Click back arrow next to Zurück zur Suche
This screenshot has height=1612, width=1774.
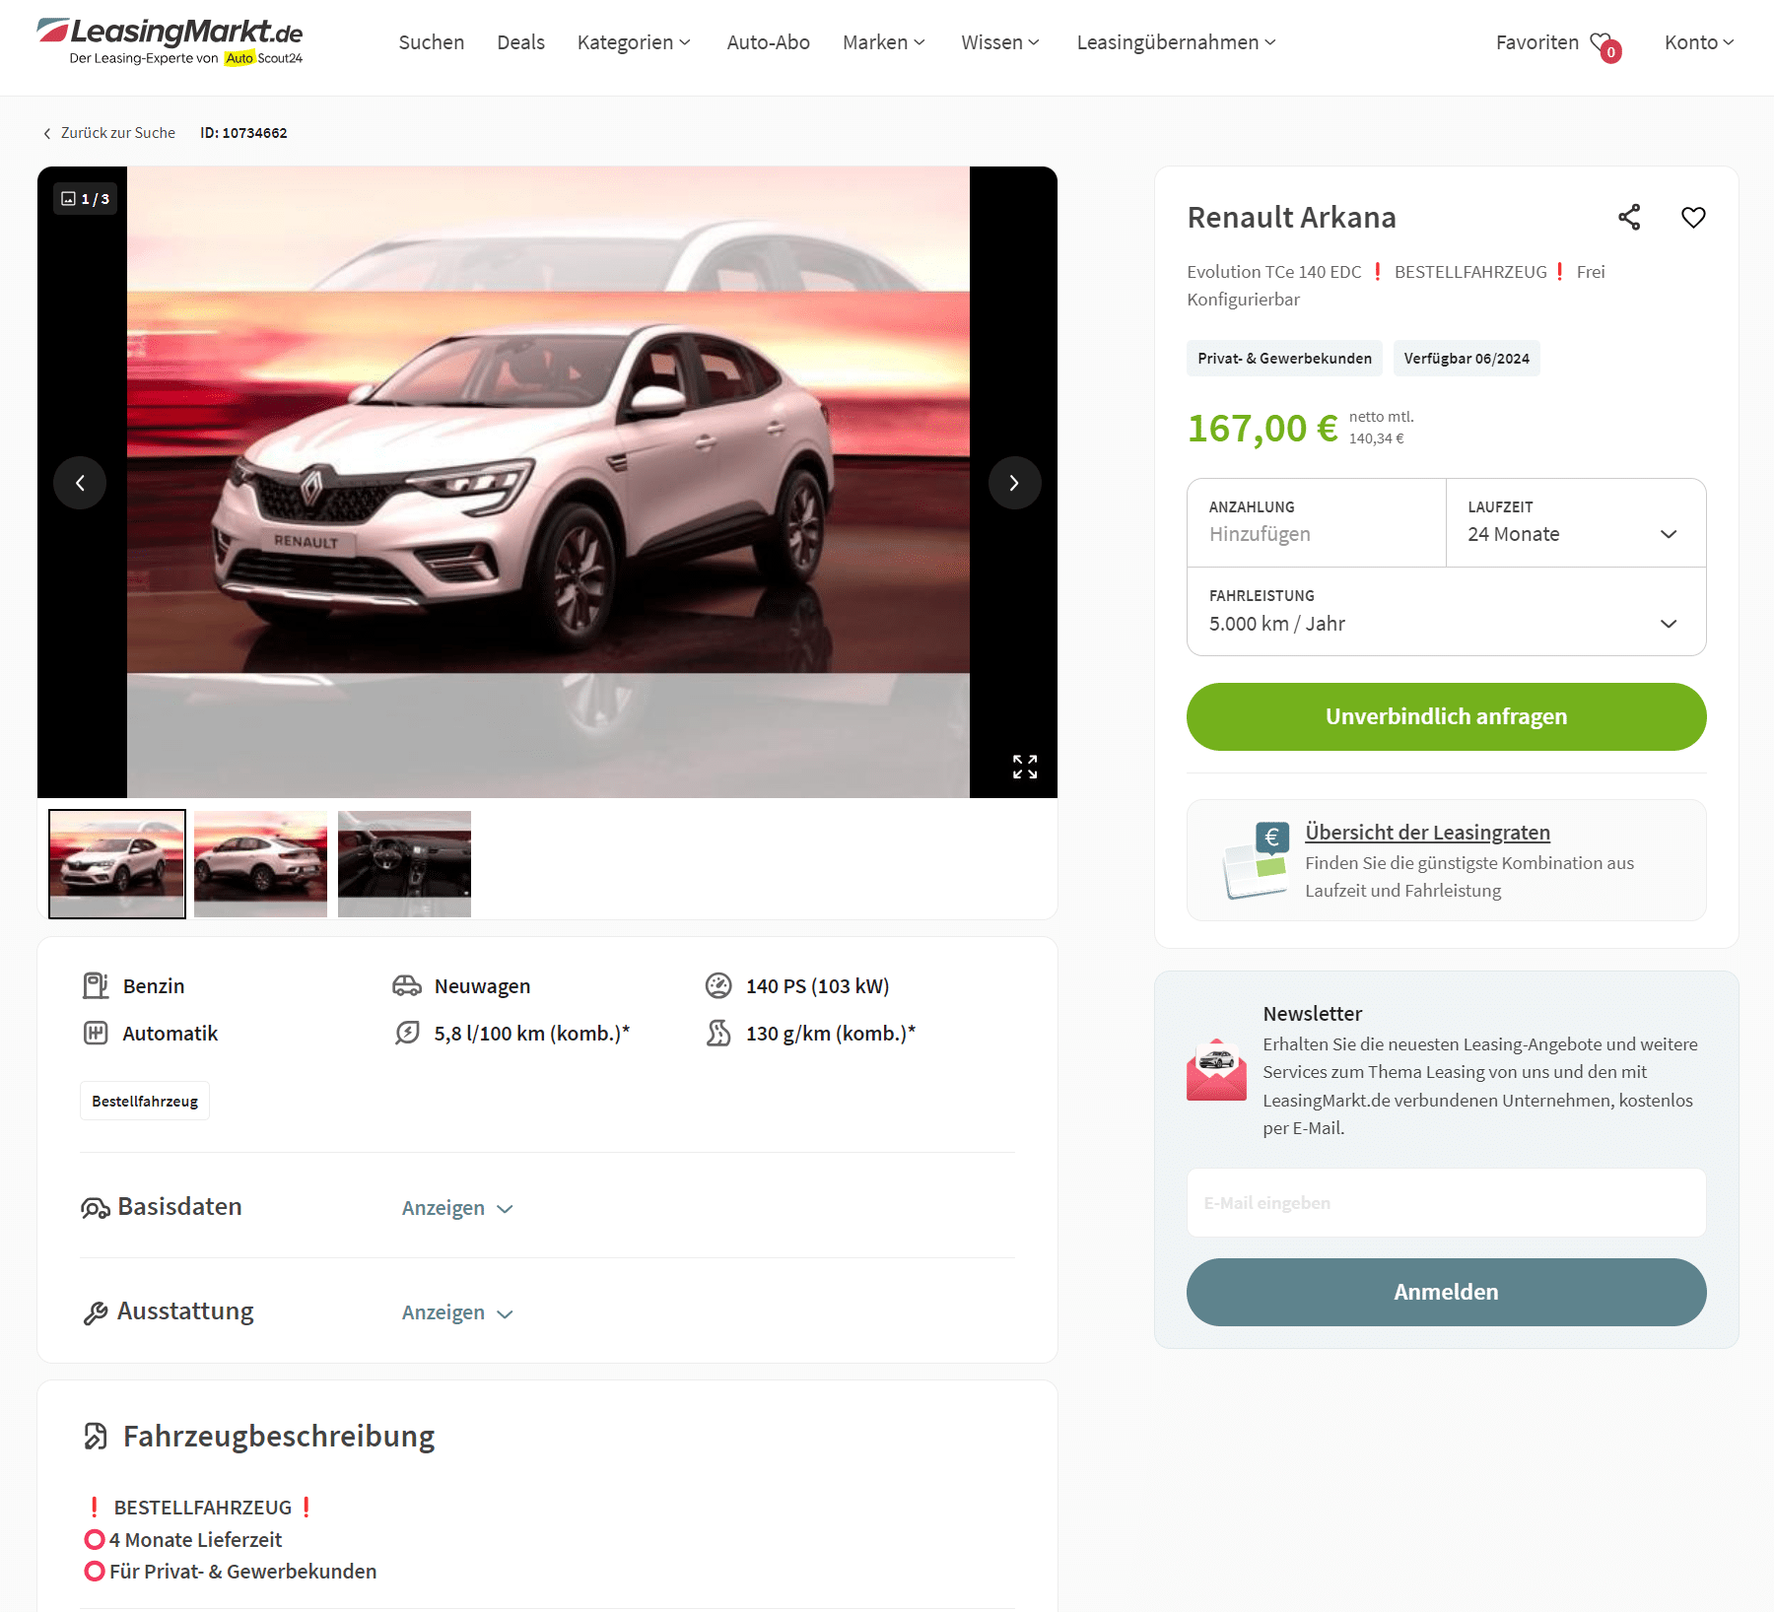click(46, 133)
